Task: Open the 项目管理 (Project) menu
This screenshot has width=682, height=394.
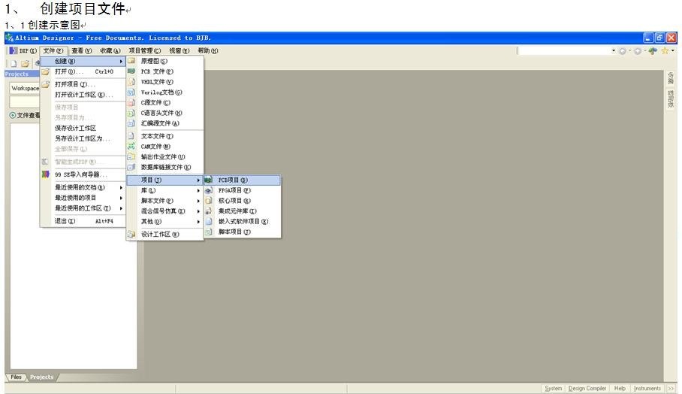Action: click(145, 51)
